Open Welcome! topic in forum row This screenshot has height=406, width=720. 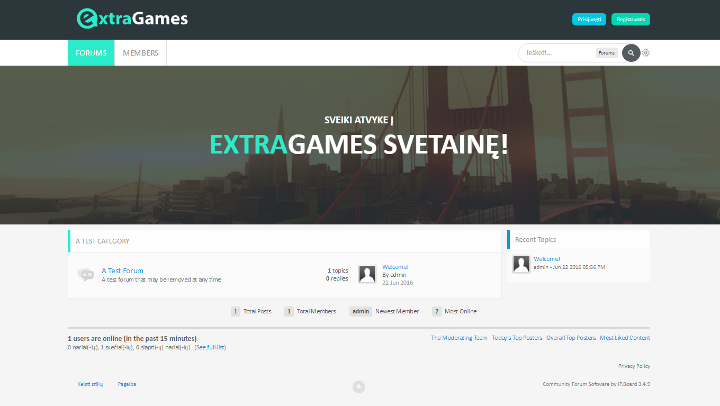click(x=395, y=267)
